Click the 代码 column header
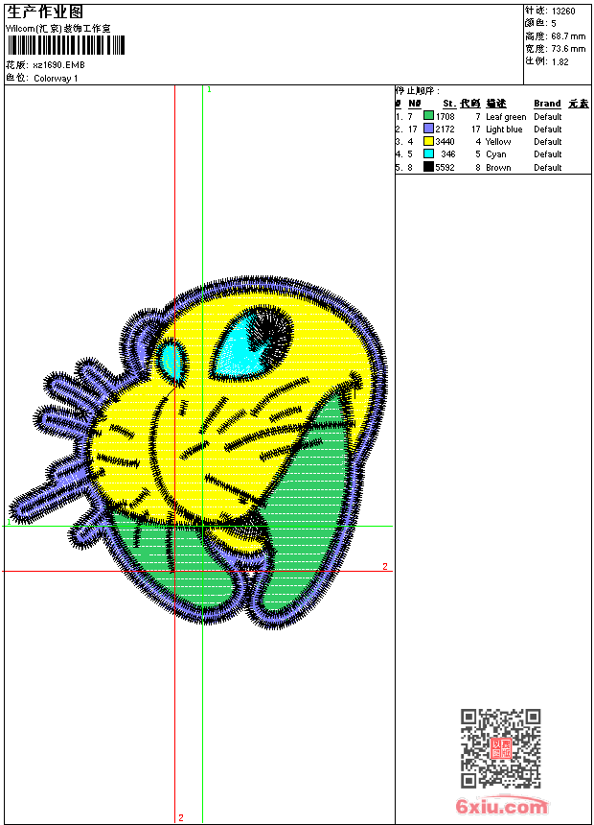This screenshot has width=594, height=825. (470, 104)
